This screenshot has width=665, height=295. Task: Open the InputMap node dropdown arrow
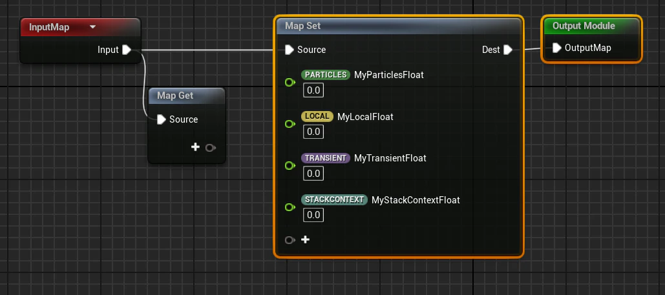(93, 27)
